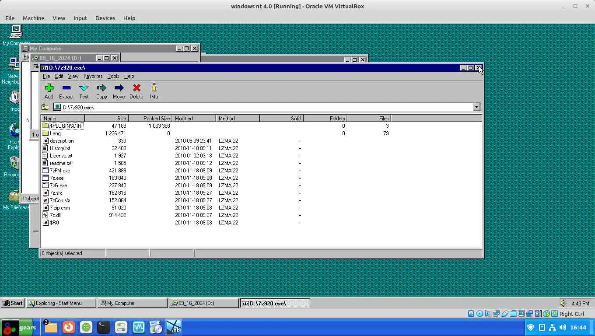Open the File menu in 7-Zip
The width and height of the screenshot is (595, 336).
click(x=46, y=76)
